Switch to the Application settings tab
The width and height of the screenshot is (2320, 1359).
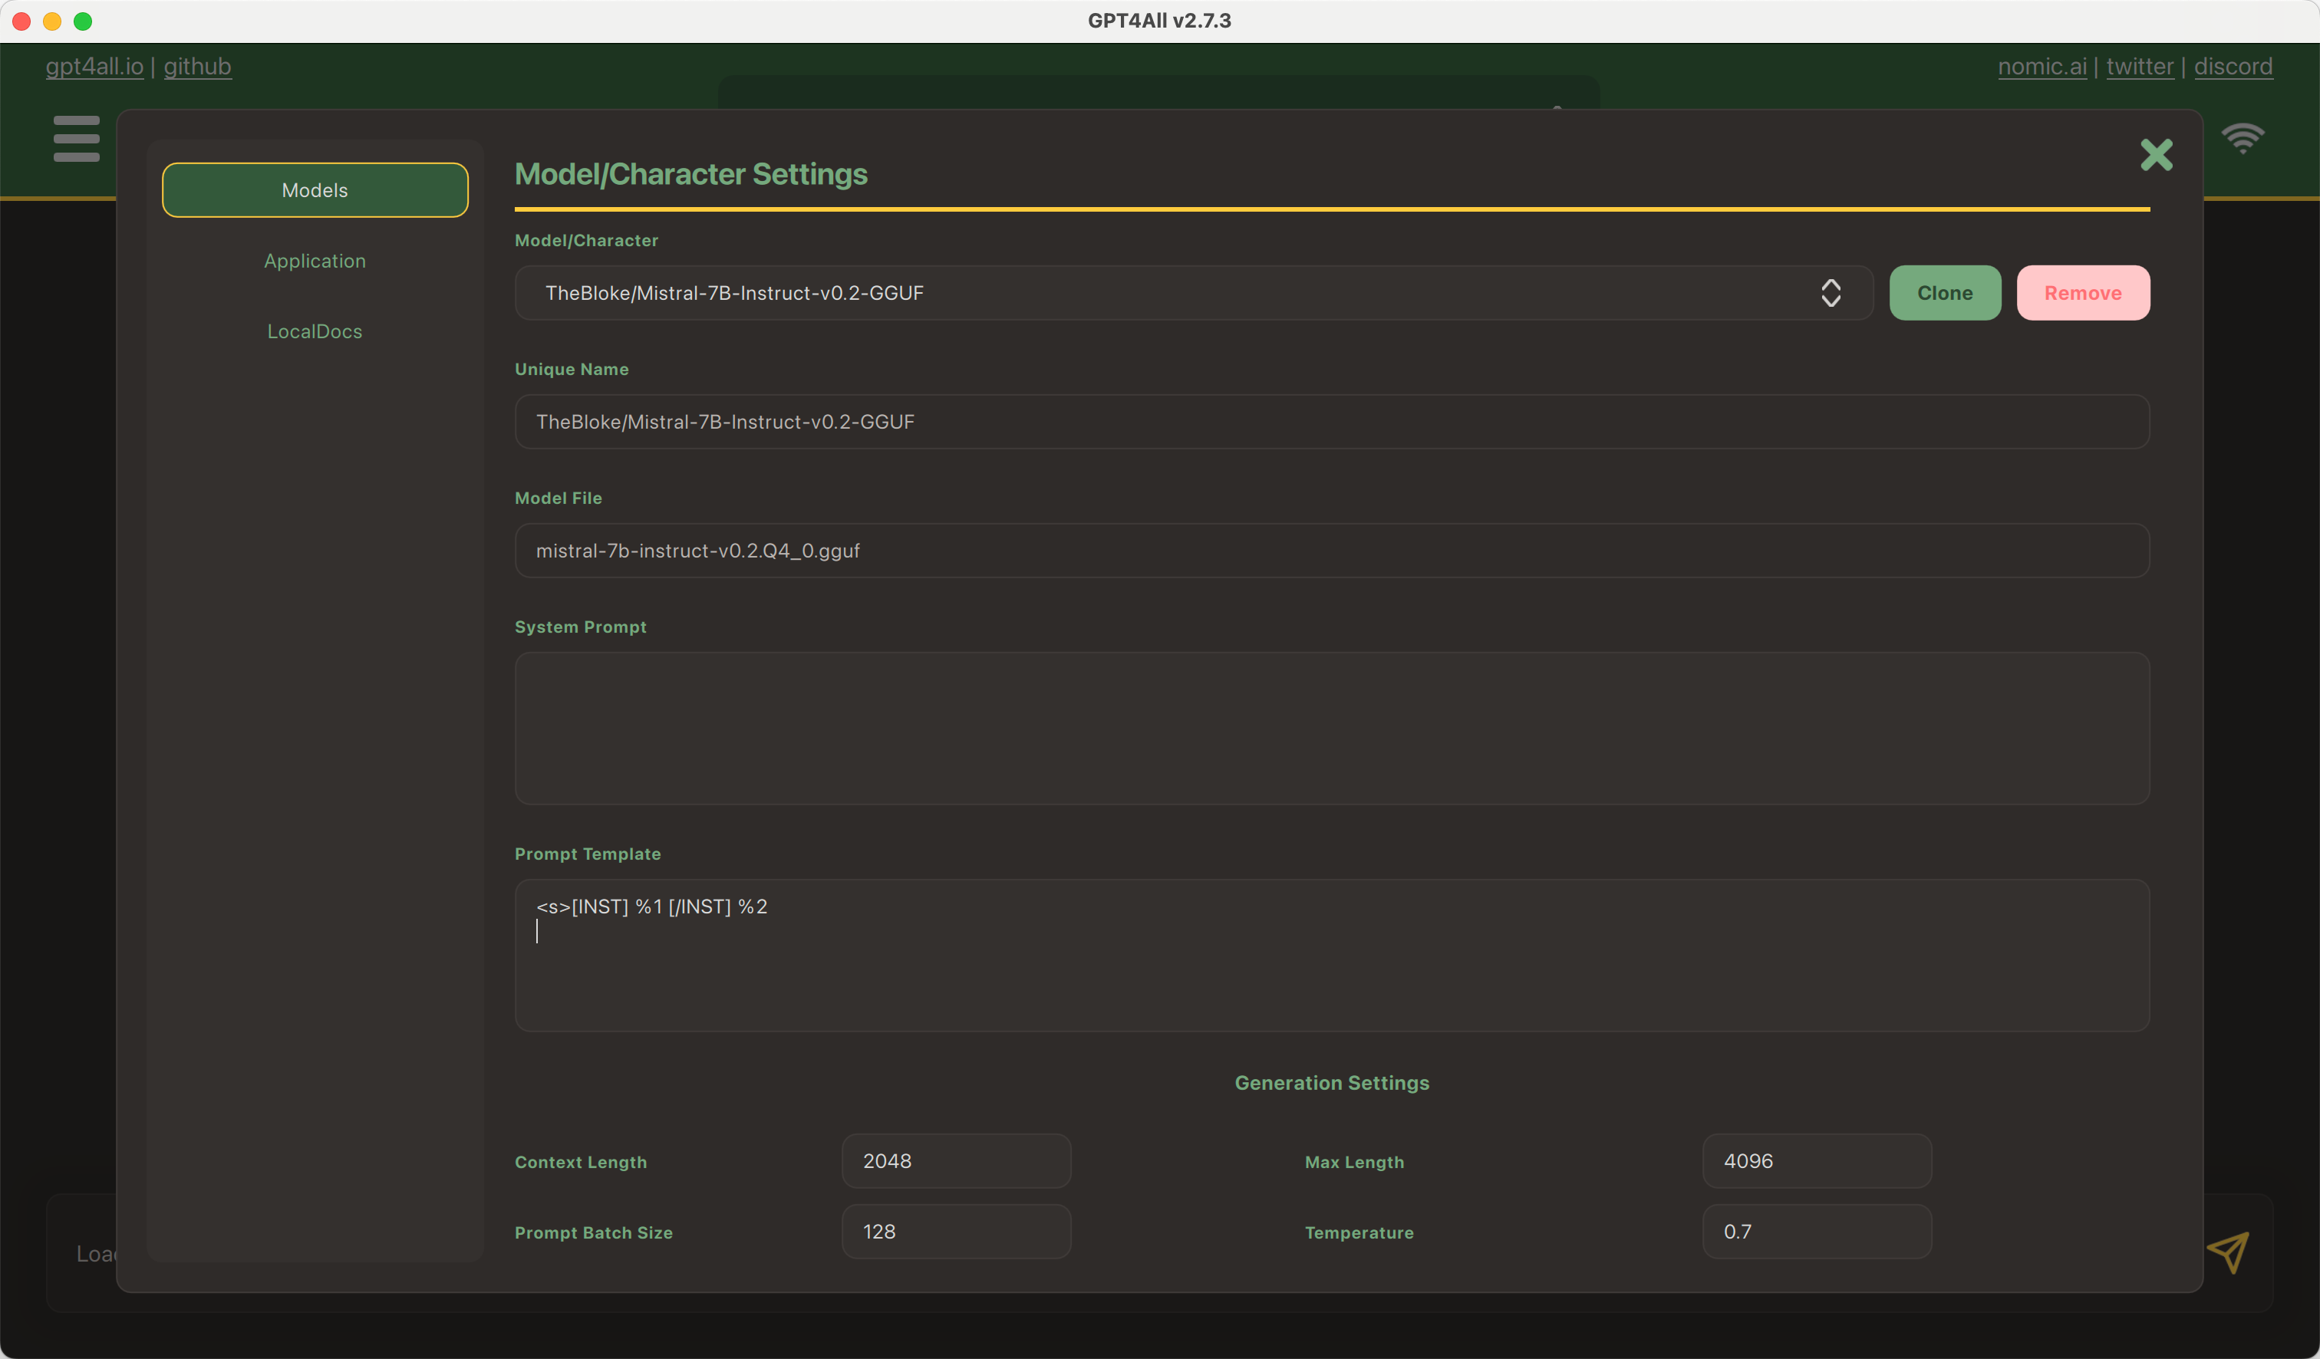[315, 262]
